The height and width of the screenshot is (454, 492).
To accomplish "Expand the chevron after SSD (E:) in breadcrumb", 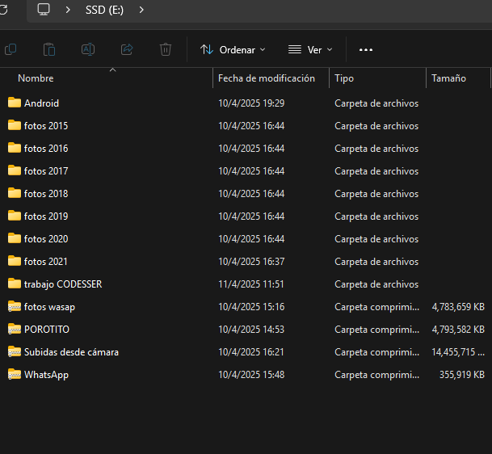I will 142,10.
